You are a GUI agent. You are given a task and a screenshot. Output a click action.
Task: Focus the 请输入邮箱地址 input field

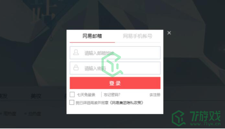pos(115,53)
